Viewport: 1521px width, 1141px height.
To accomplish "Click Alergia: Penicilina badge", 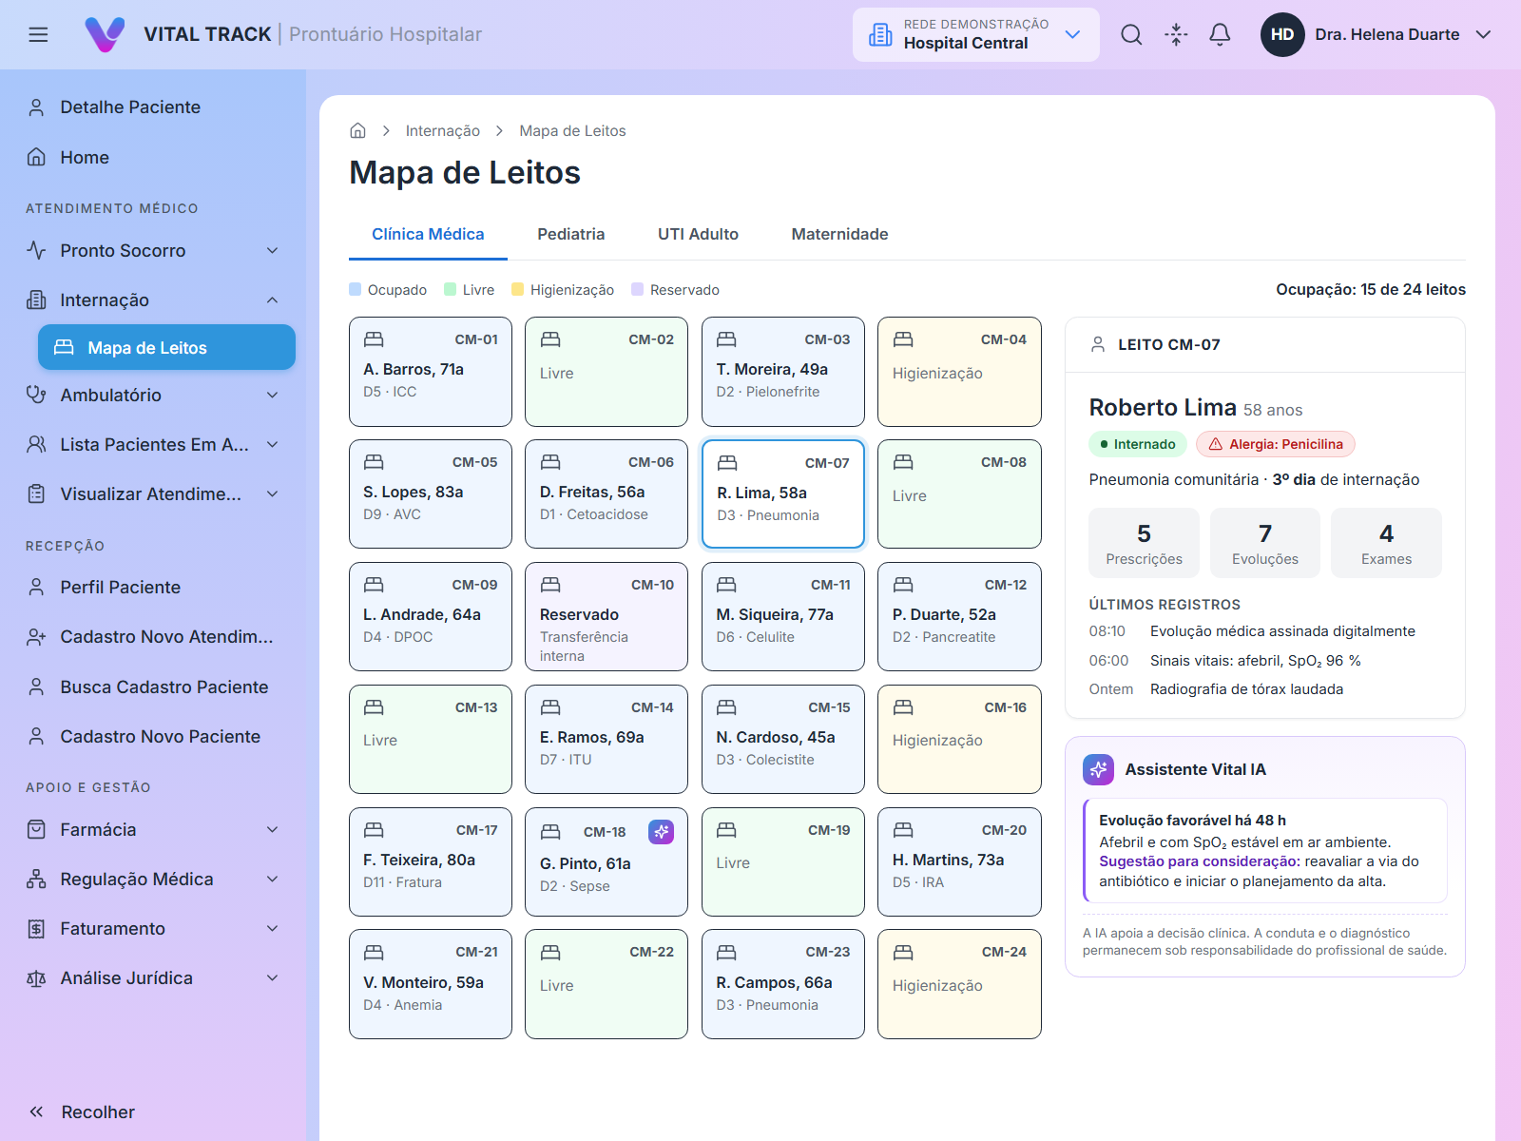I will 1276,444.
